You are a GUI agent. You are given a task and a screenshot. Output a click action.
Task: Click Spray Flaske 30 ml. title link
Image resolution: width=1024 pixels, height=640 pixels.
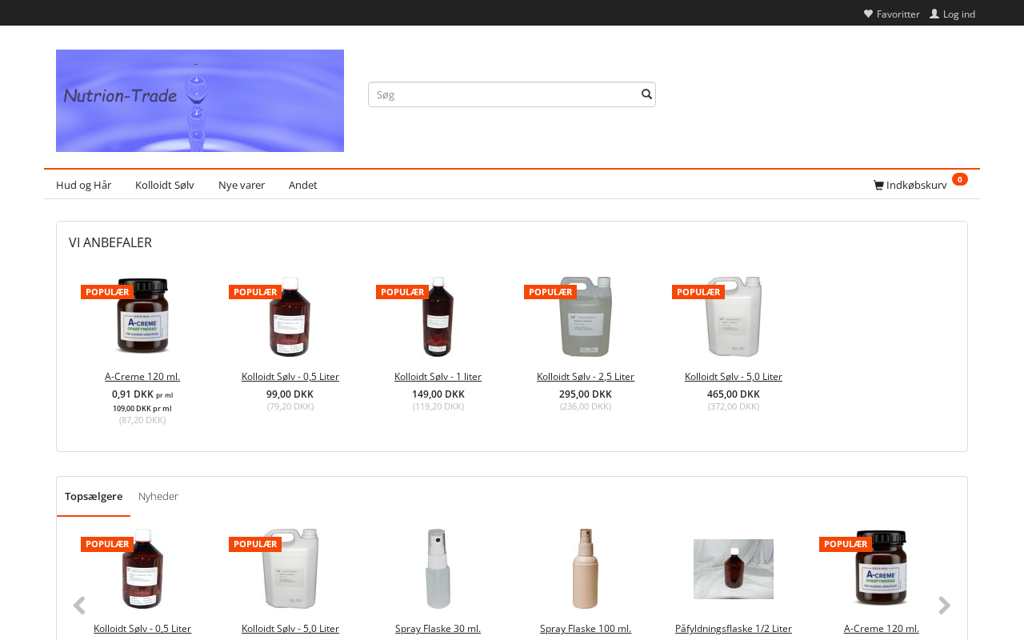tap(438, 629)
